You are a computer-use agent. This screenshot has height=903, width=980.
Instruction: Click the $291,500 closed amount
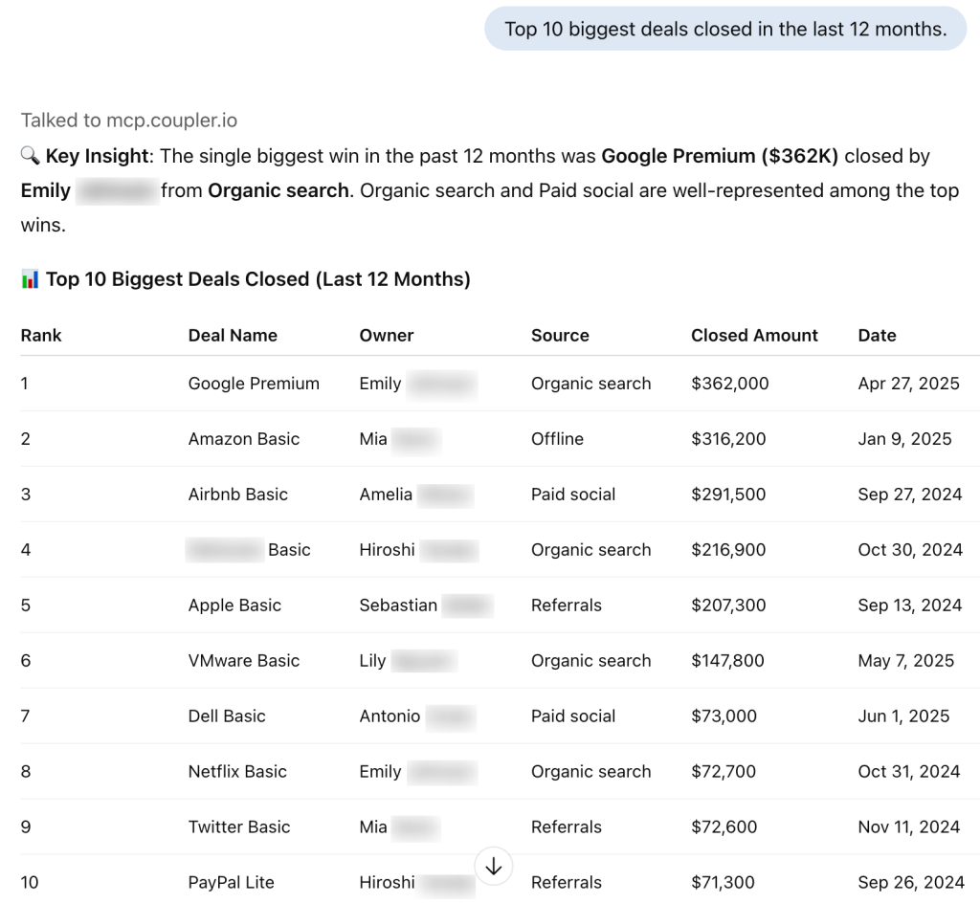(x=728, y=495)
